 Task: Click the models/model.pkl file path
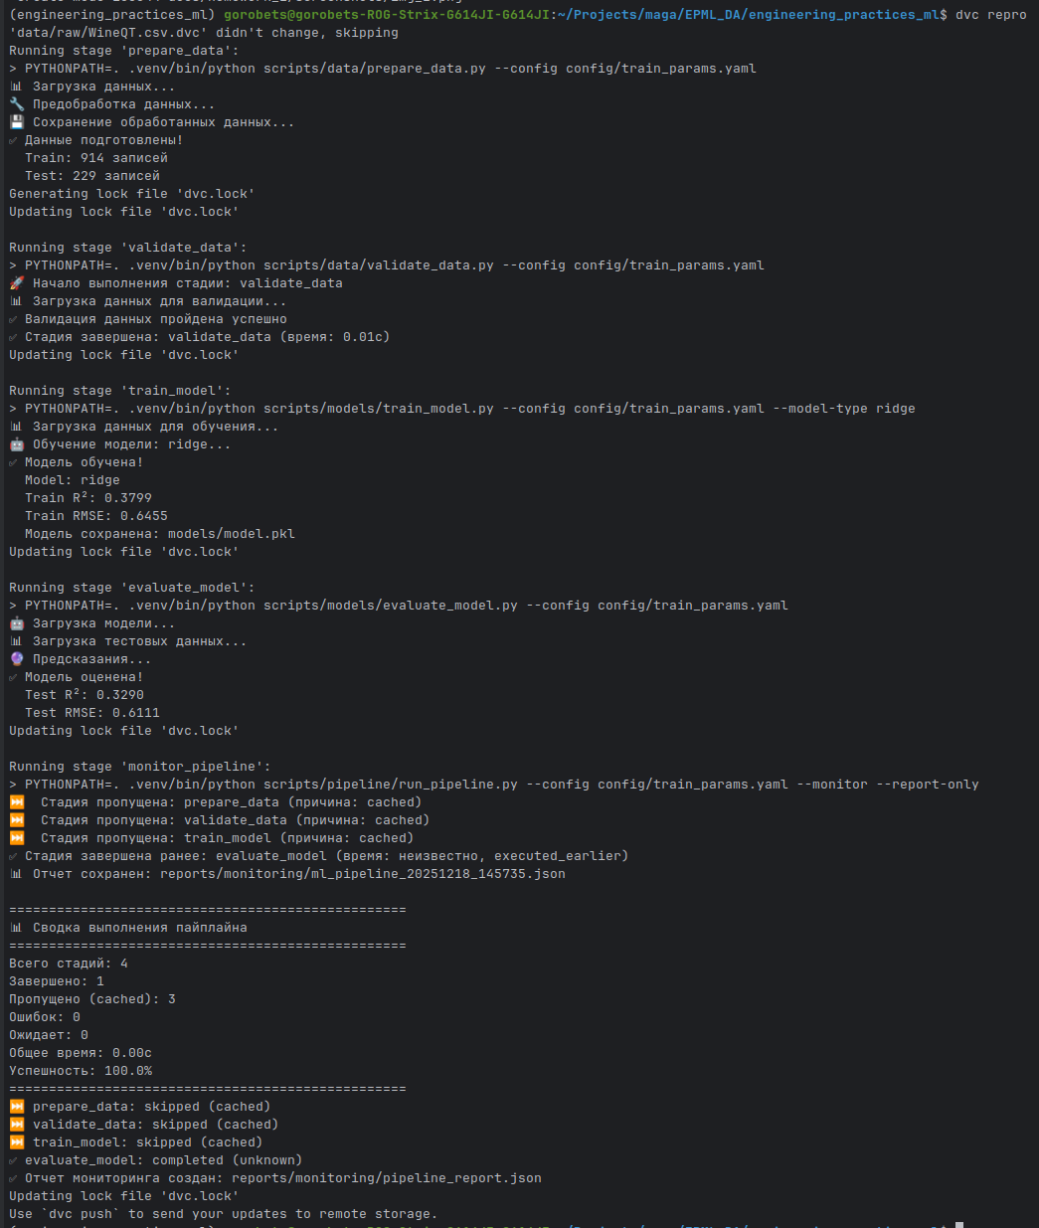point(232,534)
